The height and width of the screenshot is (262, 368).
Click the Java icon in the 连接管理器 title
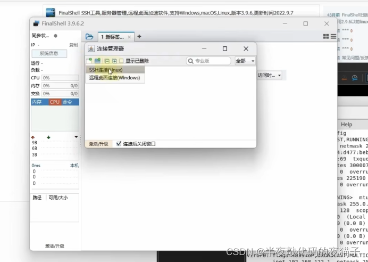click(91, 48)
